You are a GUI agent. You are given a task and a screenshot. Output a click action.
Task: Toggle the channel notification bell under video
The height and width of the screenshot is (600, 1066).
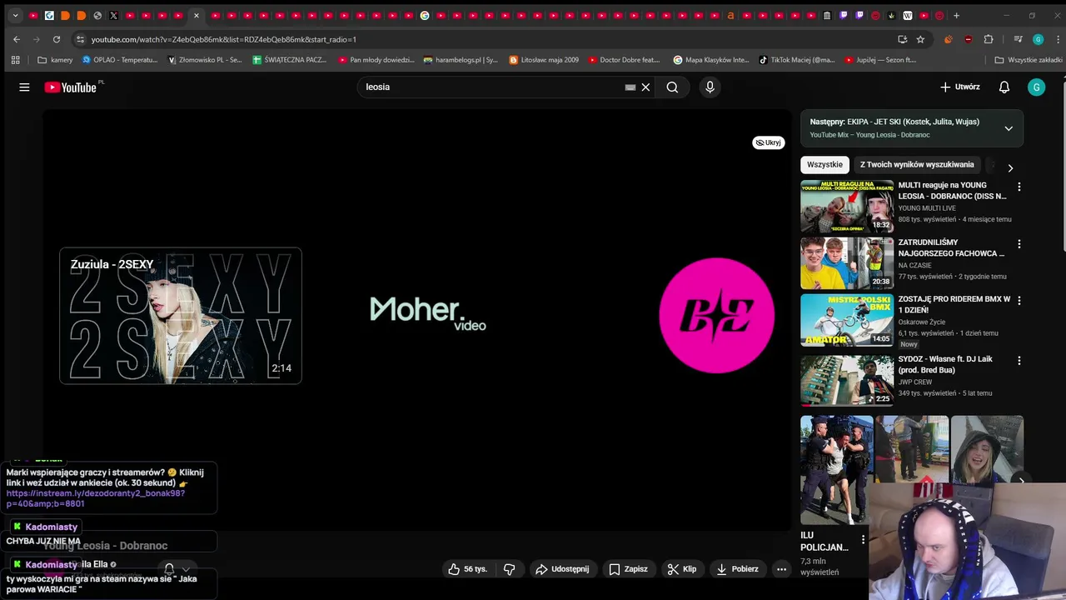(169, 569)
